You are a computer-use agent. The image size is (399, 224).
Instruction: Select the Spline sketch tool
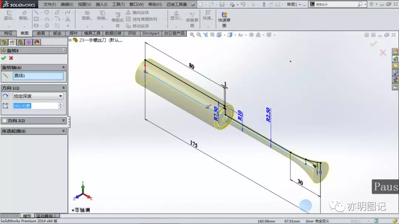coord(68,12)
